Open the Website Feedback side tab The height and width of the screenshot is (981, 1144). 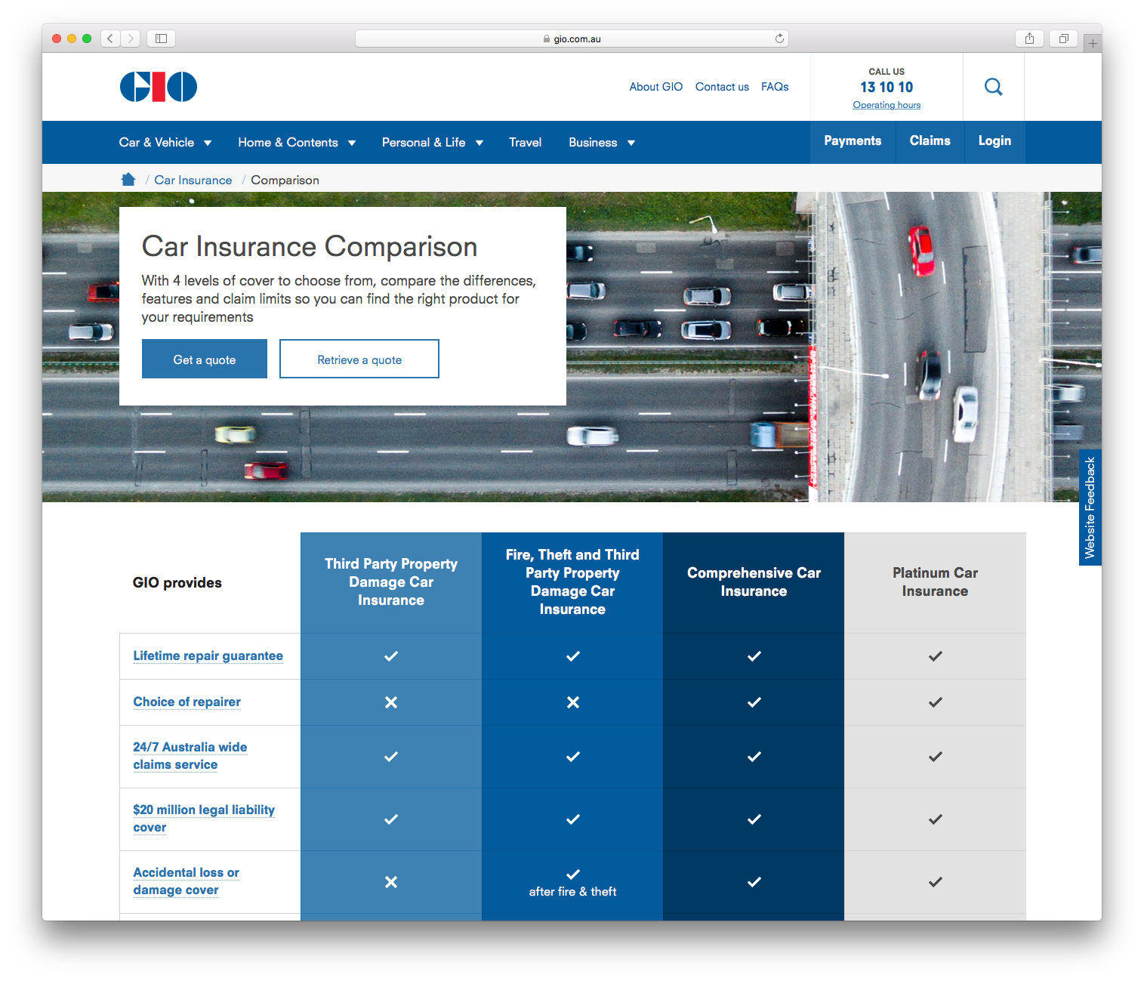pos(1090,507)
